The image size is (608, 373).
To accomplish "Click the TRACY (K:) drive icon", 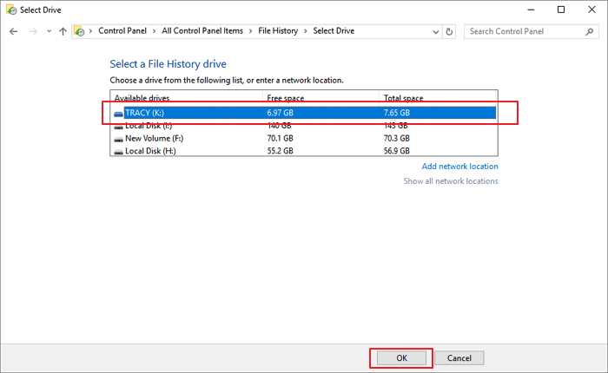I will point(118,114).
